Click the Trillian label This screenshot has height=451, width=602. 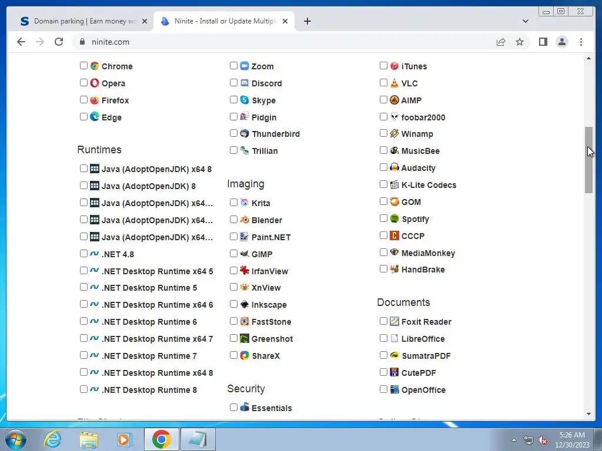click(x=265, y=151)
